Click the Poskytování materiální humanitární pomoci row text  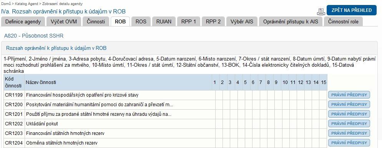coord(100,105)
